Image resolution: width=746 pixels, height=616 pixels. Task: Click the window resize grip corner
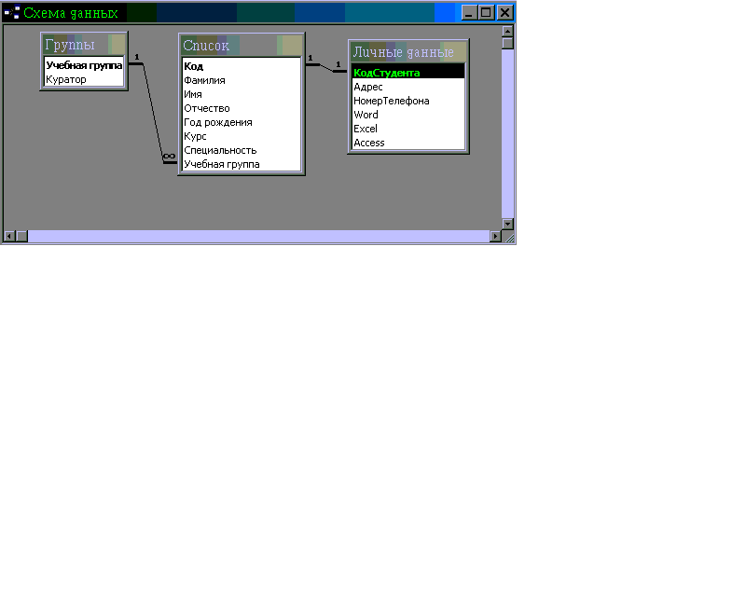click(508, 237)
